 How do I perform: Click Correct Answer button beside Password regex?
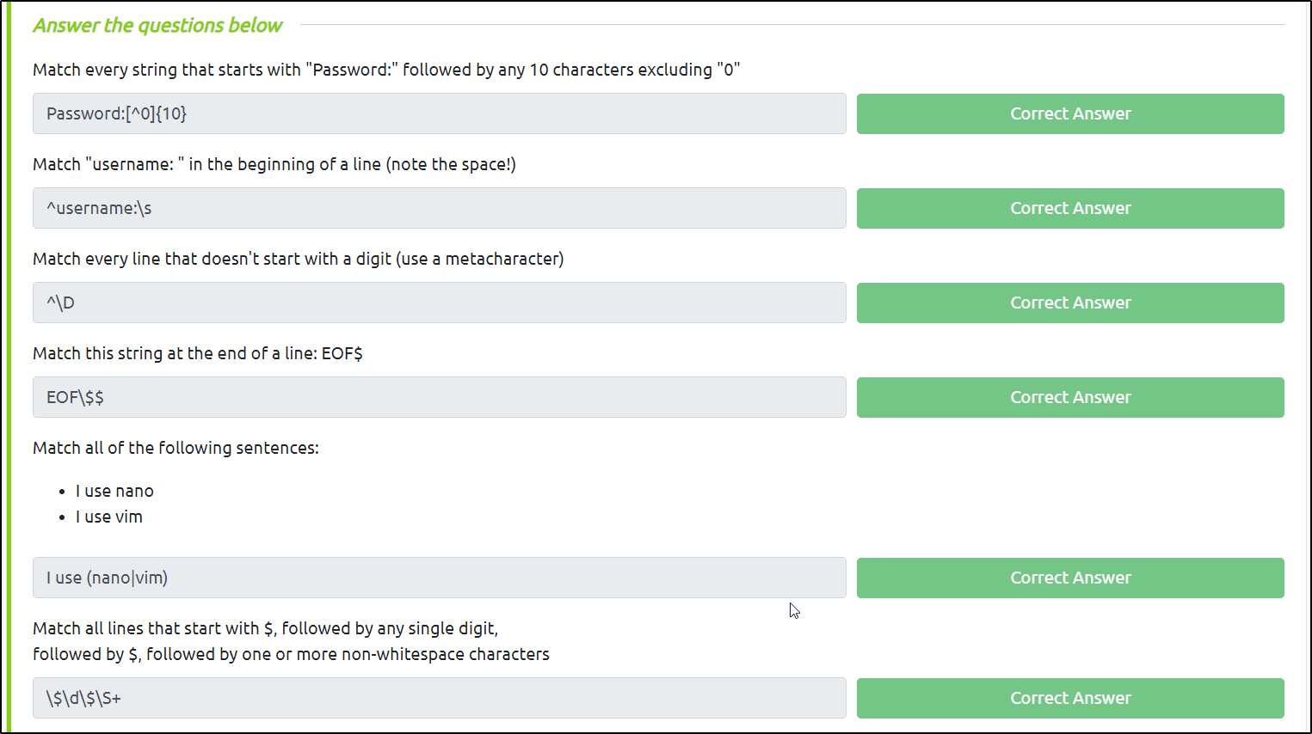point(1070,113)
